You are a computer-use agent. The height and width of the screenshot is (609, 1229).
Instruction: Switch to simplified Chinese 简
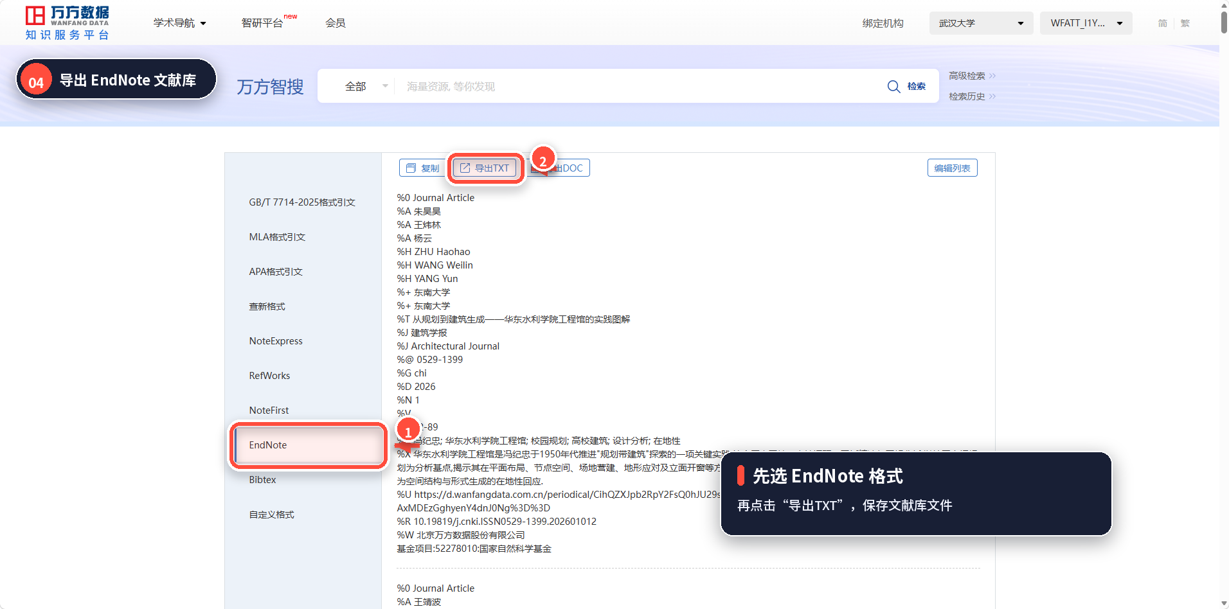[1162, 23]
